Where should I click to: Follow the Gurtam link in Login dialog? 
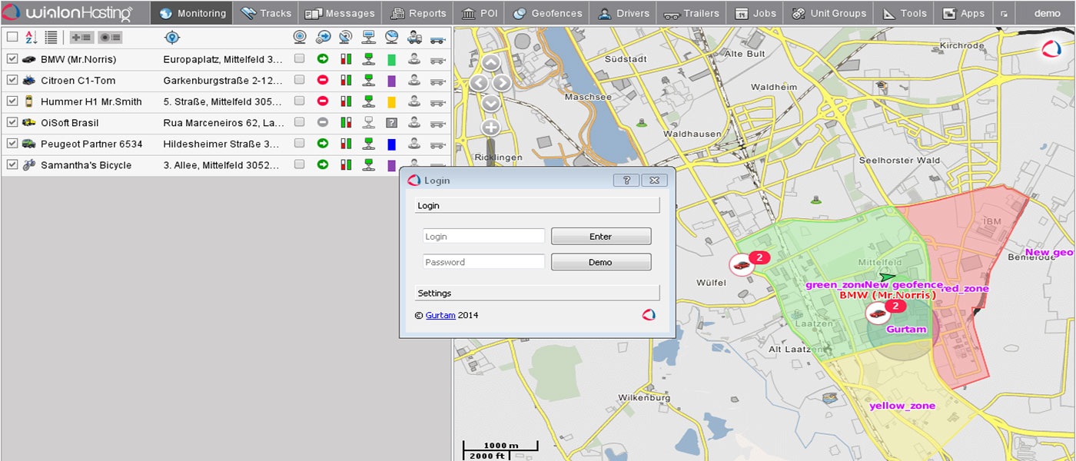(x=440, y=315)
